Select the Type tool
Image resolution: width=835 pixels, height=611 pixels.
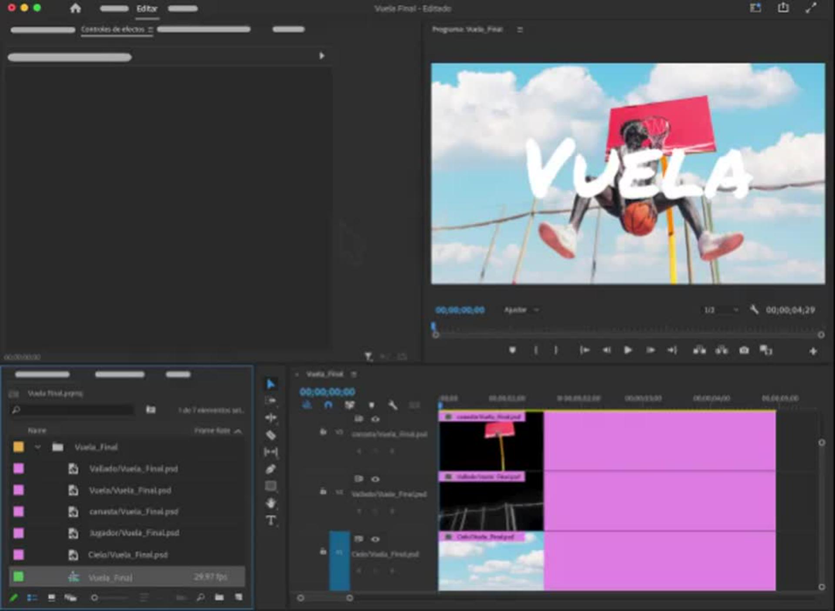click(x=271, y=521)
